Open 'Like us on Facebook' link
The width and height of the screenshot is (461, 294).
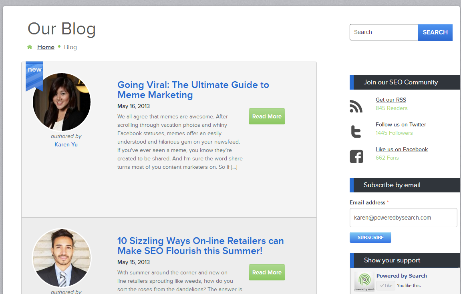point(402,149)
